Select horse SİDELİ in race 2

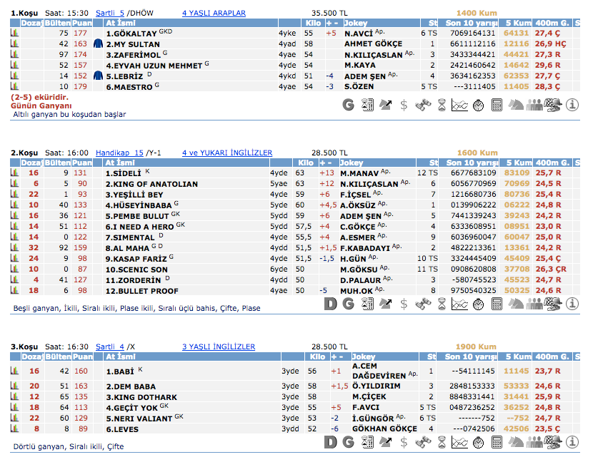tap(124, 173)
